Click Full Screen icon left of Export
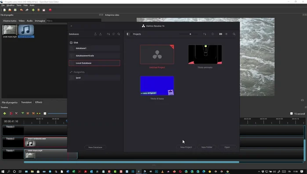The image size is (307, 174). tap(44, 10)
